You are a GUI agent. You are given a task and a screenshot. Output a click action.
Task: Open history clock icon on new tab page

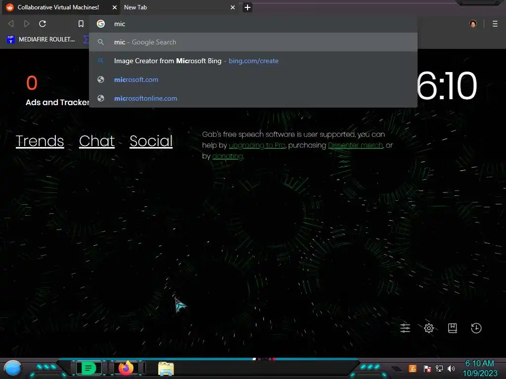click(476, 328)
